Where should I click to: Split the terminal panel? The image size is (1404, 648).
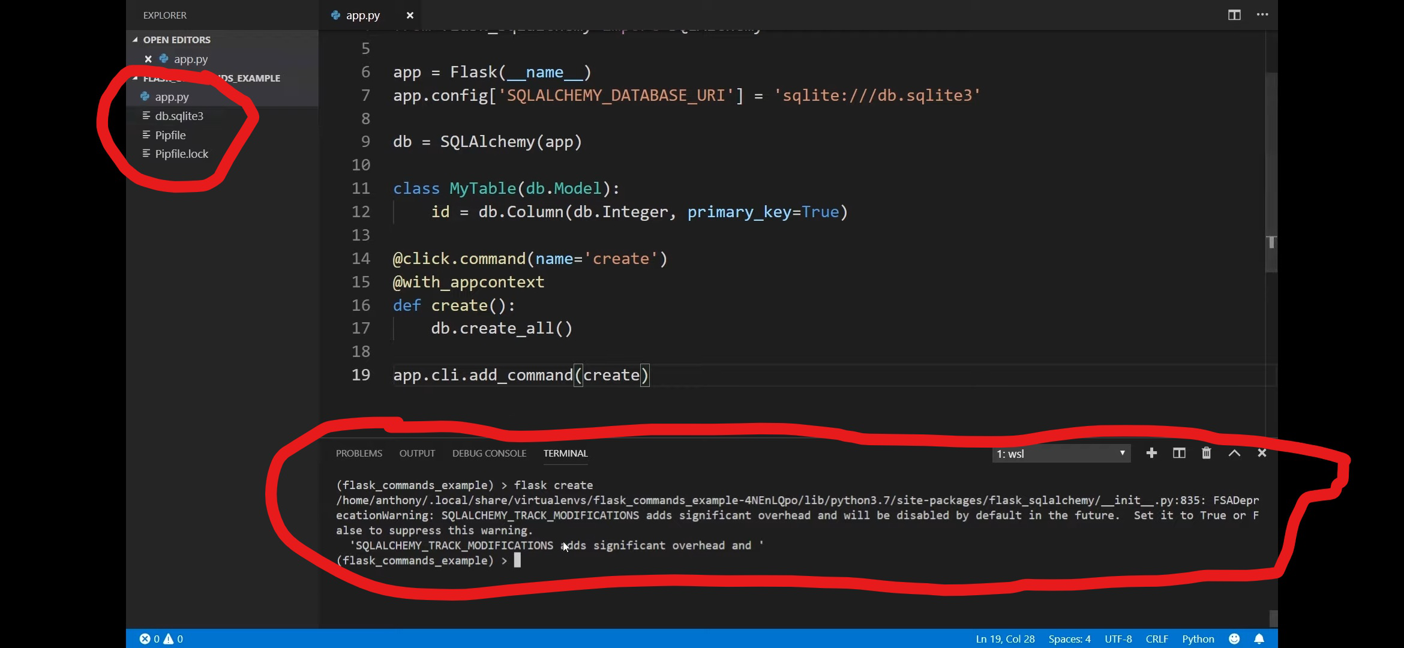click(x=1179, y=453)
